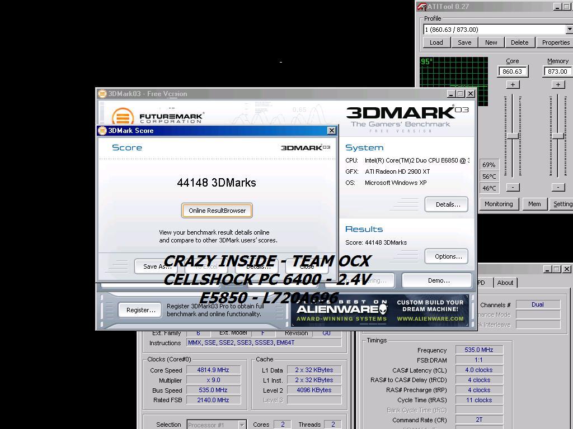Decrease Memory clock with minus button

pyautogui.click(x=558, y=188)
